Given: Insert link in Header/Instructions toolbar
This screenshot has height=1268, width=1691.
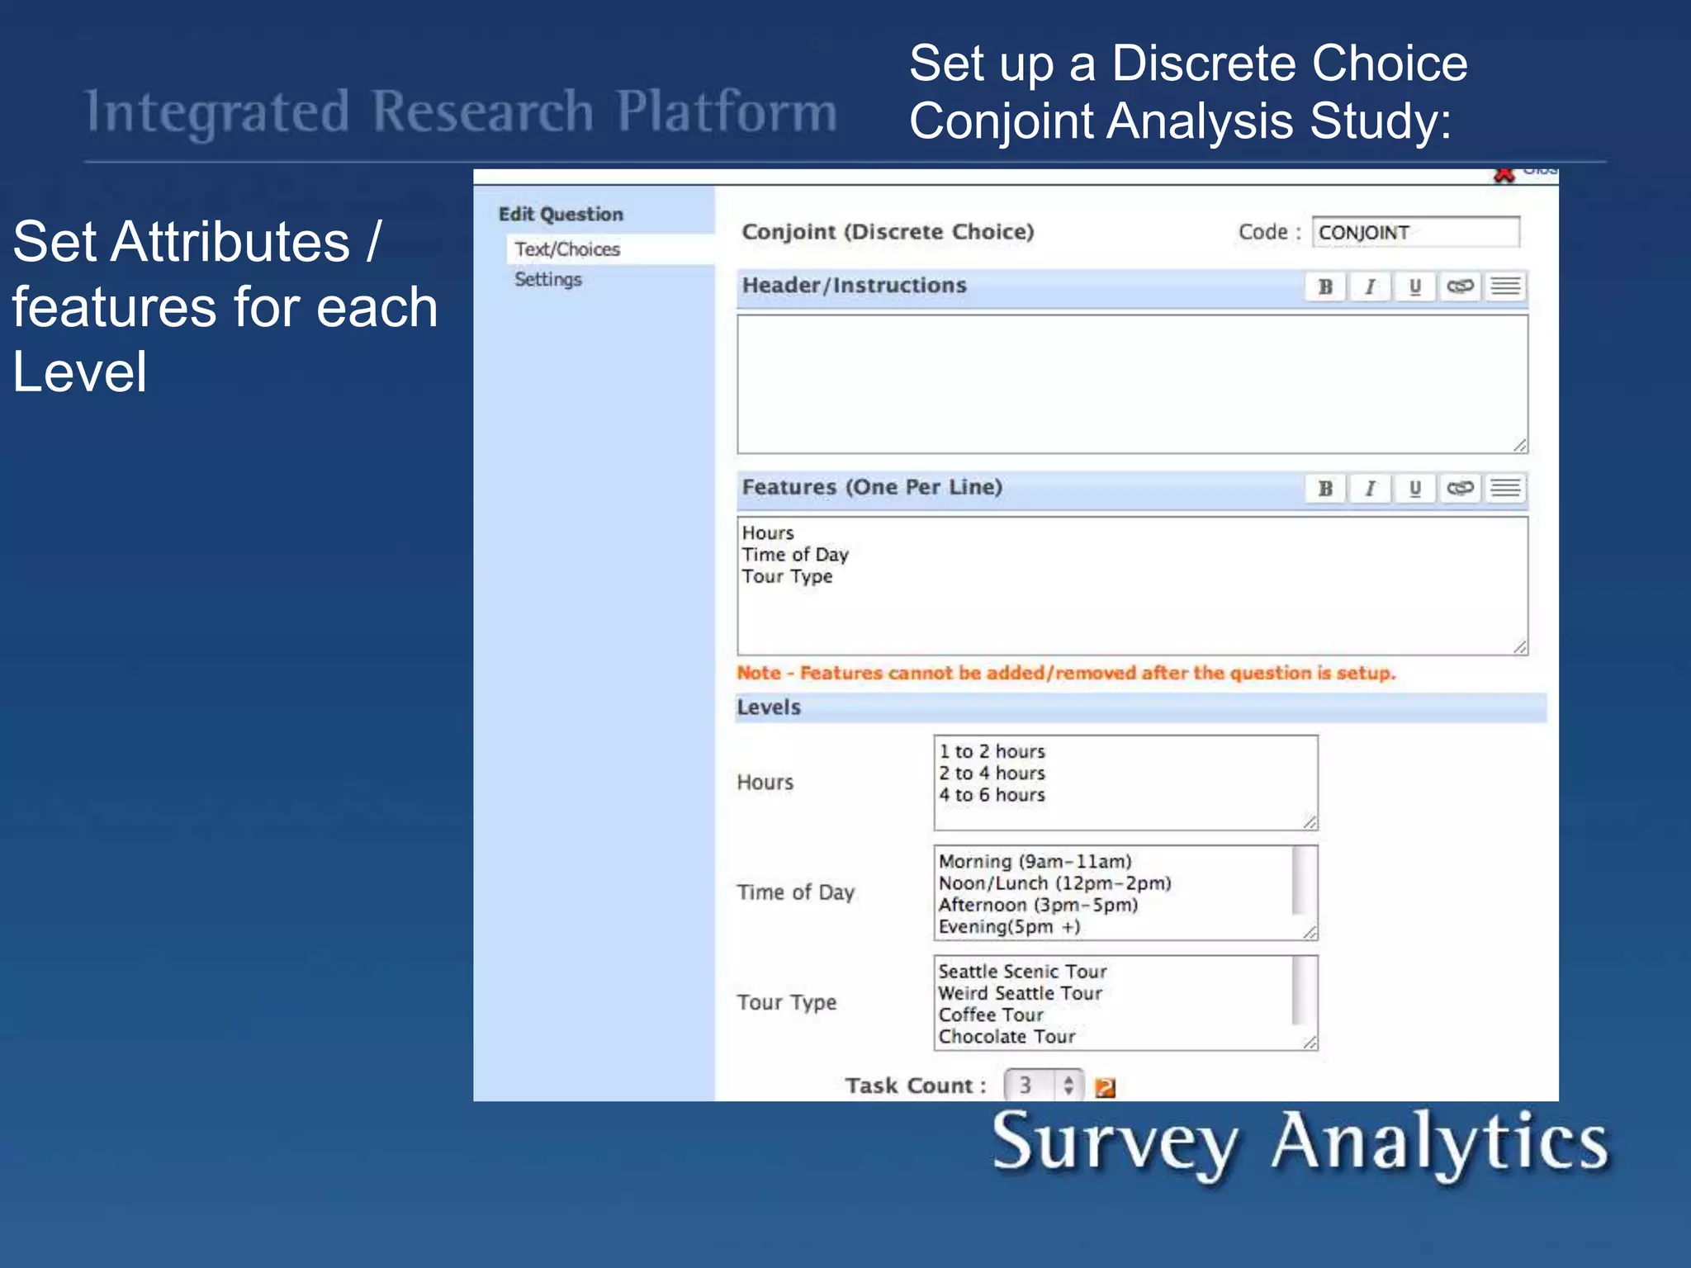Looking at the screenshot, I should [x=1460, y=286].
